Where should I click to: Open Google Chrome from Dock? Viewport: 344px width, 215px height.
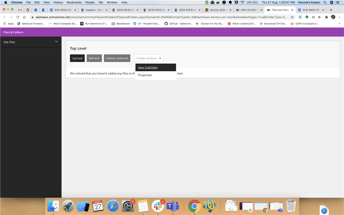point(194,206)
